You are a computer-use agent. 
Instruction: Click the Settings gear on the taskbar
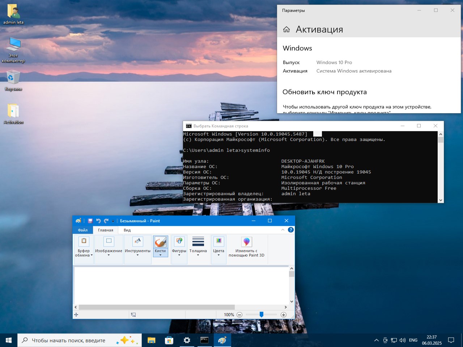click(187, 340)
